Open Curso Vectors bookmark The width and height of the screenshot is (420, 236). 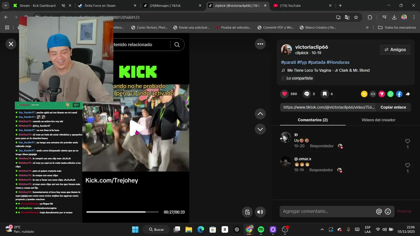(x=149, y=28)
